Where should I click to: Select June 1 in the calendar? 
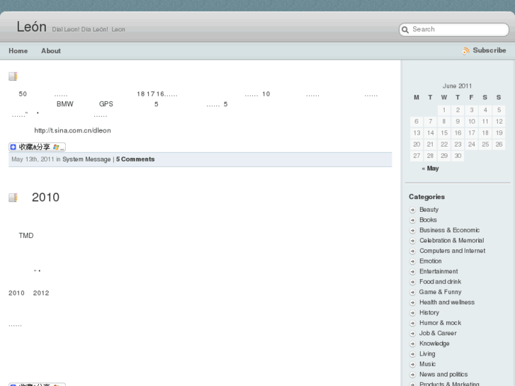tap(444, 110)
